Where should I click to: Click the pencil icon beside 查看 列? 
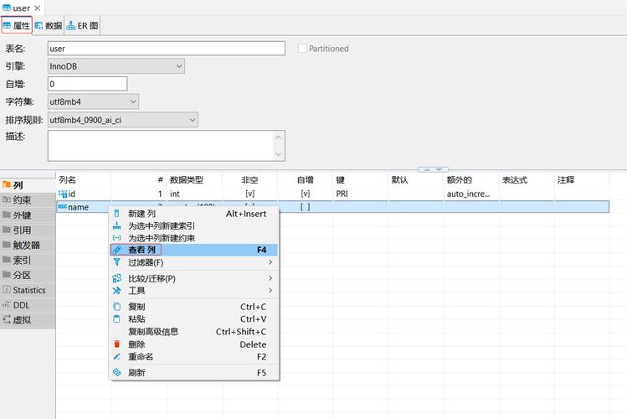(116, 250)
